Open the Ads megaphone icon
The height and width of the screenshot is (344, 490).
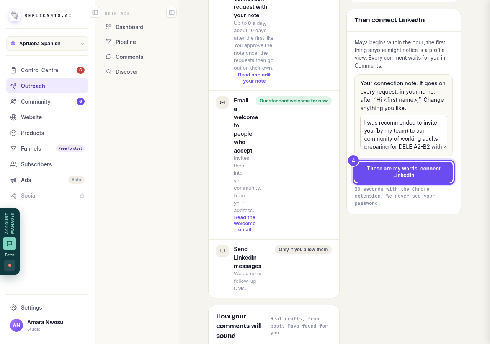[x=13, y=180]
